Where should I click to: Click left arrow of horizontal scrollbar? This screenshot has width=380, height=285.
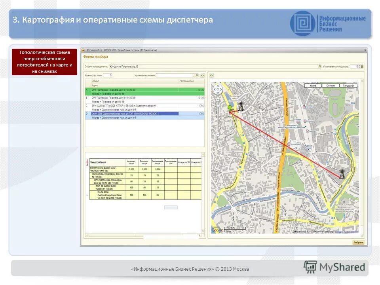tap(87, 235)
